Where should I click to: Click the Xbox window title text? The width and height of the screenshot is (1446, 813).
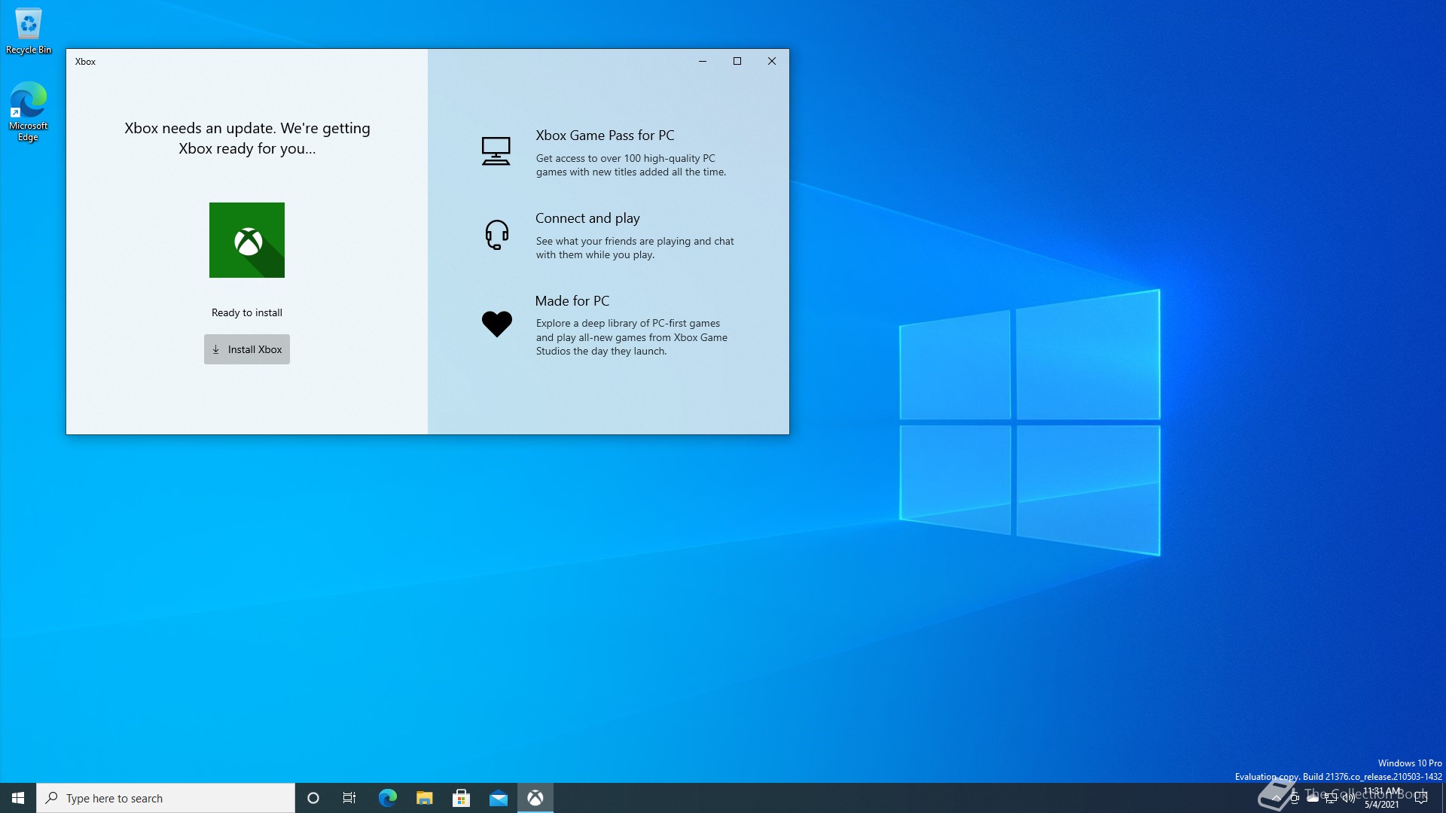pyautogui.click(x=85, y=62)
